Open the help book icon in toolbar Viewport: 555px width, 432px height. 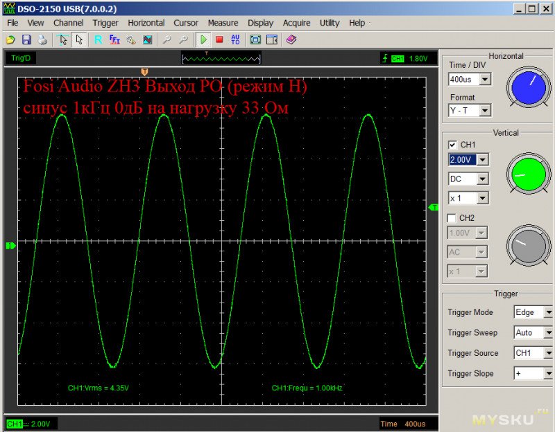tap(291, 40)
